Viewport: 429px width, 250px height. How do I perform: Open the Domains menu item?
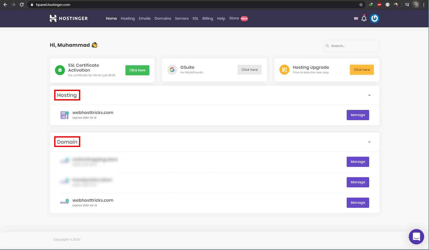pos(163,18)
